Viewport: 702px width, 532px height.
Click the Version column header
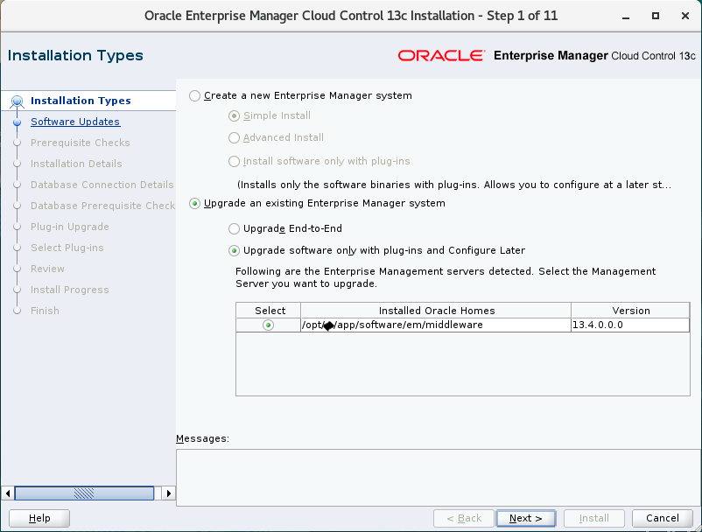tap(630, 311)
